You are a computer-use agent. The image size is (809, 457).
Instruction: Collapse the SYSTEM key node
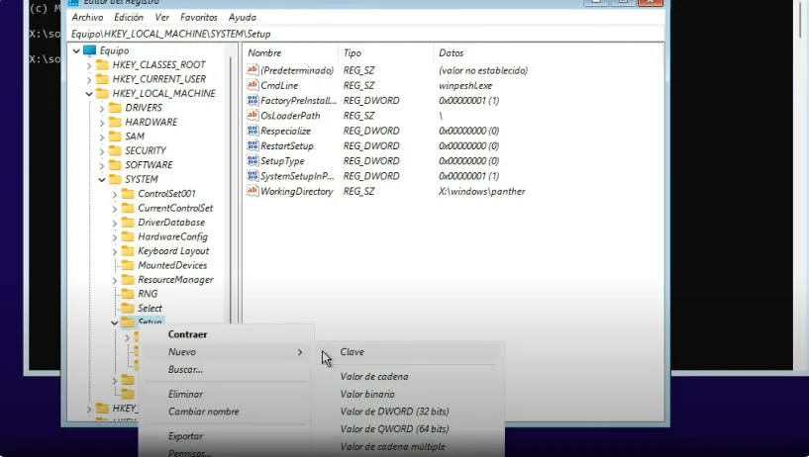pyautogui.click(x=102, y=180)
